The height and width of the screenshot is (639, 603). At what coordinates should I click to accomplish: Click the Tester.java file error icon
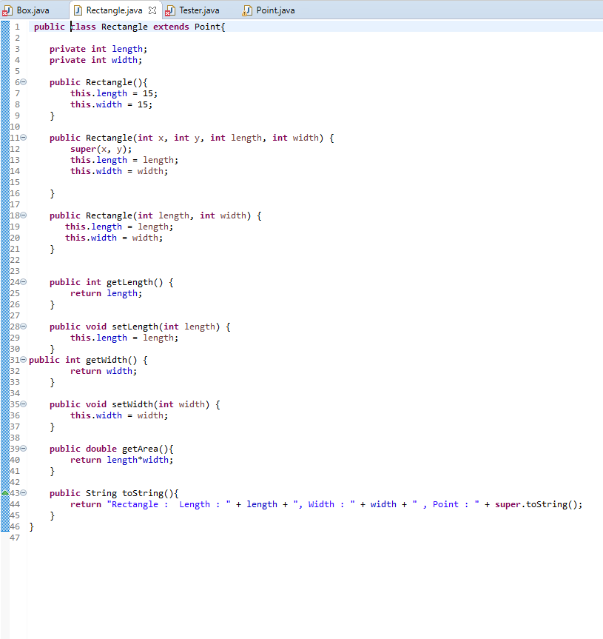[x=170, y=10]
